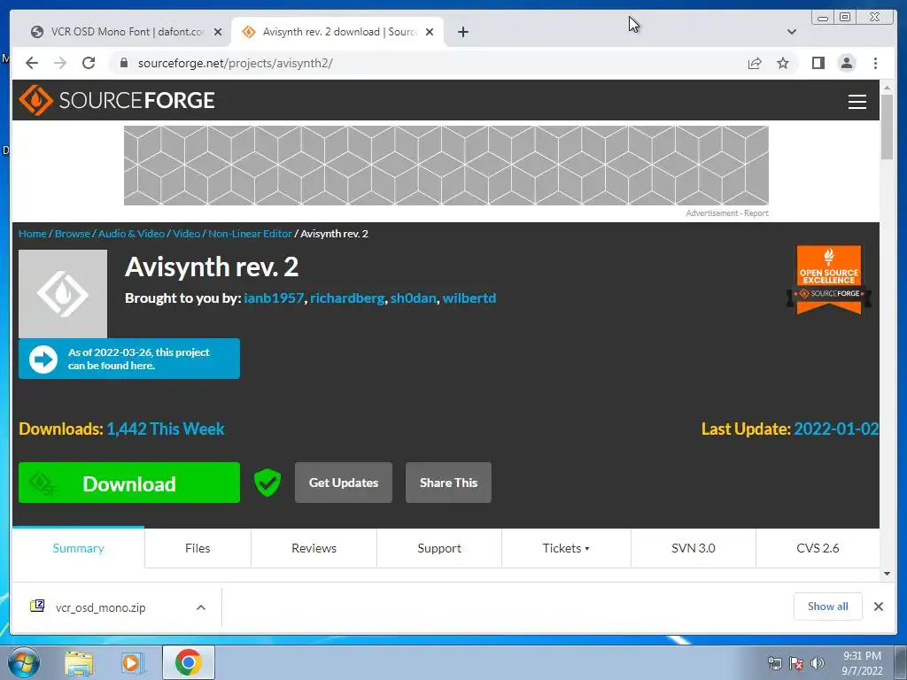
Task: Share this page via share icon
Action: pyautogui.click(x=755, y=63)
